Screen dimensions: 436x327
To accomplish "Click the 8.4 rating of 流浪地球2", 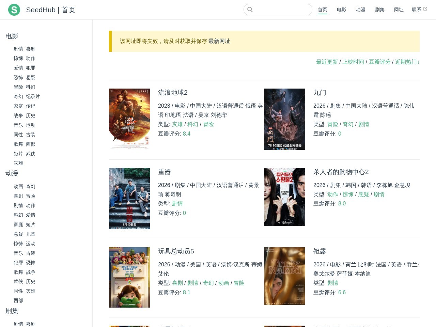I will (187, 134).
